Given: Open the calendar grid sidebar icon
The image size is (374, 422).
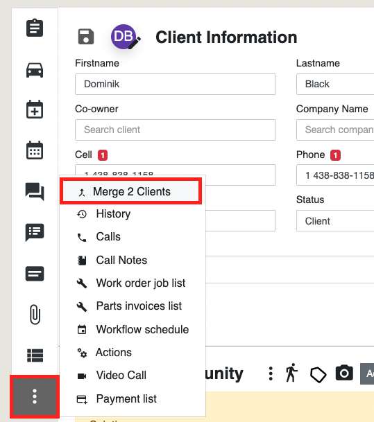Looking at the screenshot, I should click(x=35, y=150).
